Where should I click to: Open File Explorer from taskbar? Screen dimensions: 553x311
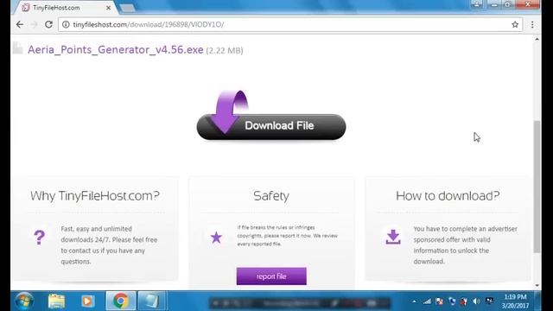56,301
